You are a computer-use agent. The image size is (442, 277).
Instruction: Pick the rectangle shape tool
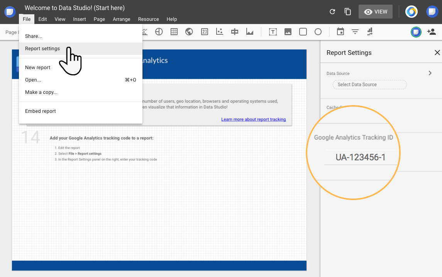point(303,32)
